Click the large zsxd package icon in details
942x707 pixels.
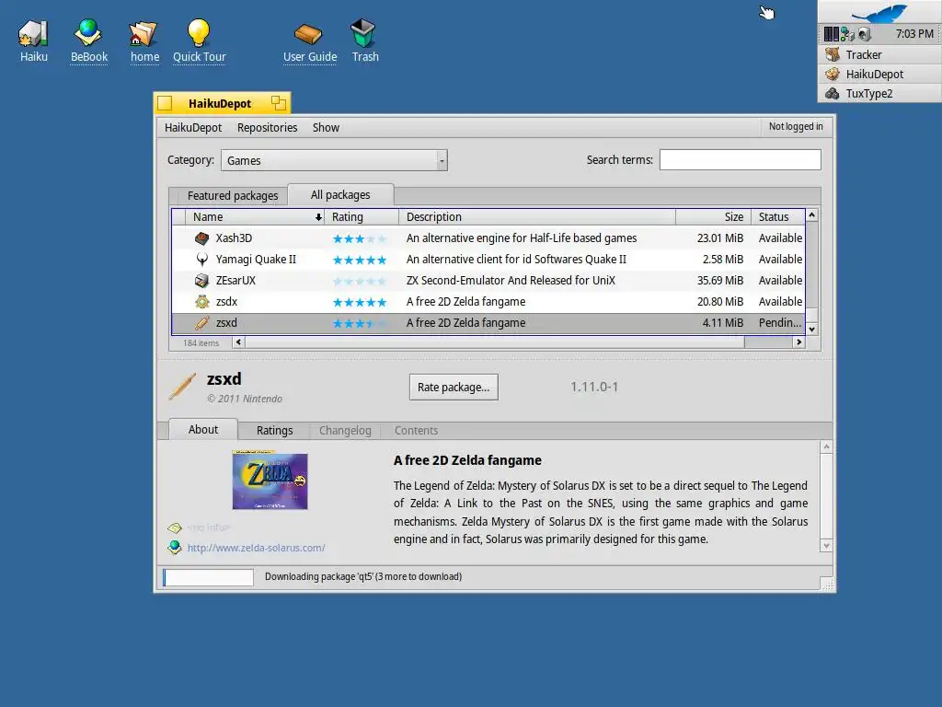pos(182,386)
